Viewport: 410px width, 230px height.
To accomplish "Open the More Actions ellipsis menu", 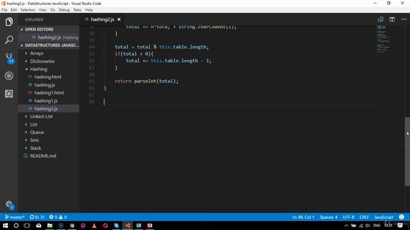I will (404, 19).
